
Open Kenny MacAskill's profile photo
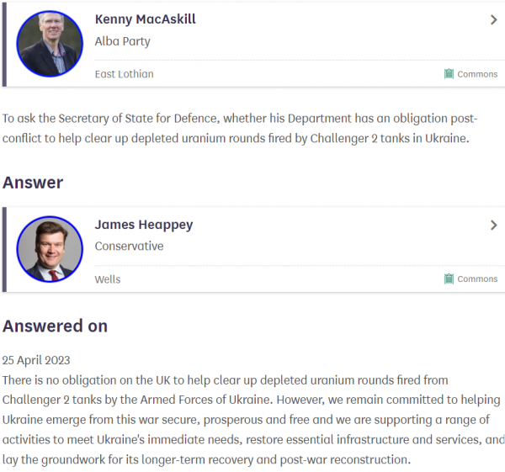point(50,44)
